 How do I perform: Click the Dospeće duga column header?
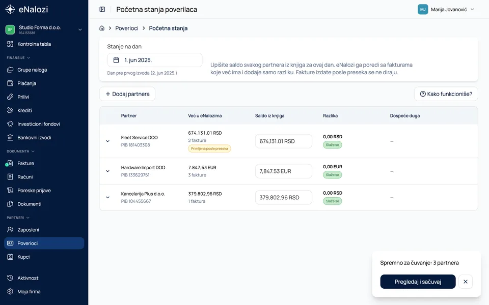point(405,115)
